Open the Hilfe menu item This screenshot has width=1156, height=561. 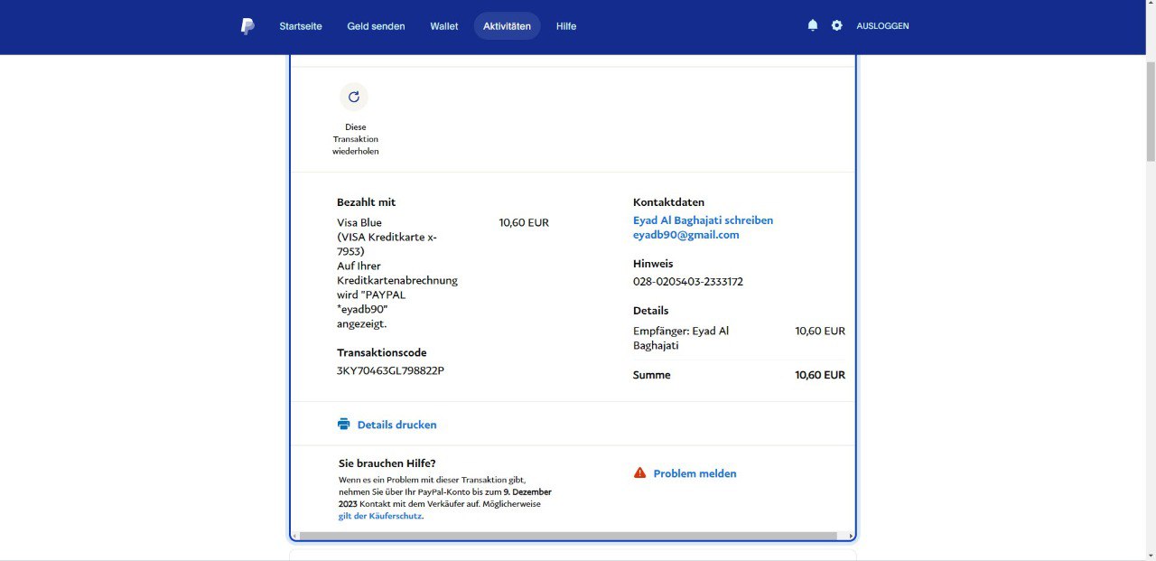point(566,26)
